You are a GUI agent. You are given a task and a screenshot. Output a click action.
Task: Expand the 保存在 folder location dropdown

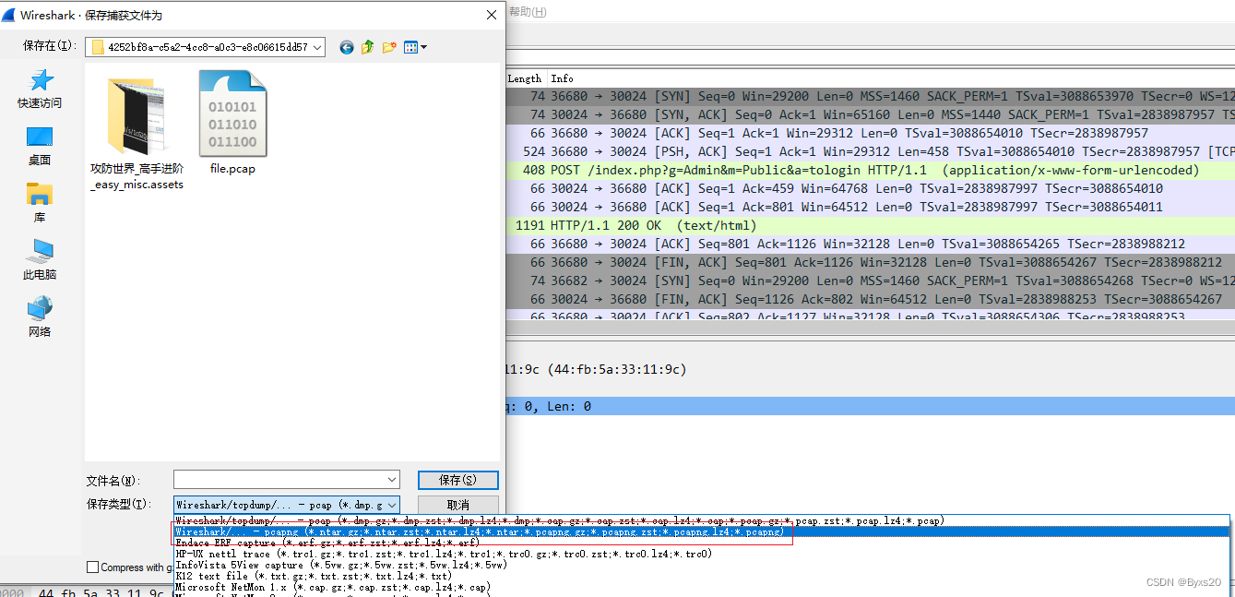coord(317,47)
